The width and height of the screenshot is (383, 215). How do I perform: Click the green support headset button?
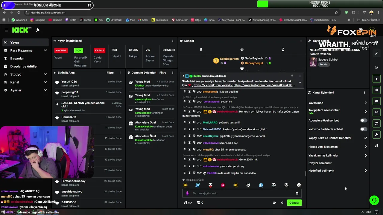pos(374,200)
